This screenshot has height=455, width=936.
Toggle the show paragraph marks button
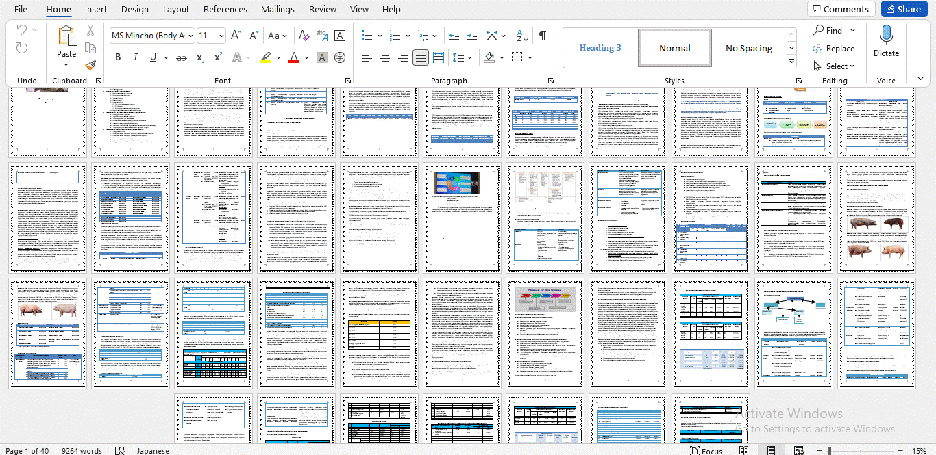pos(543,36)
